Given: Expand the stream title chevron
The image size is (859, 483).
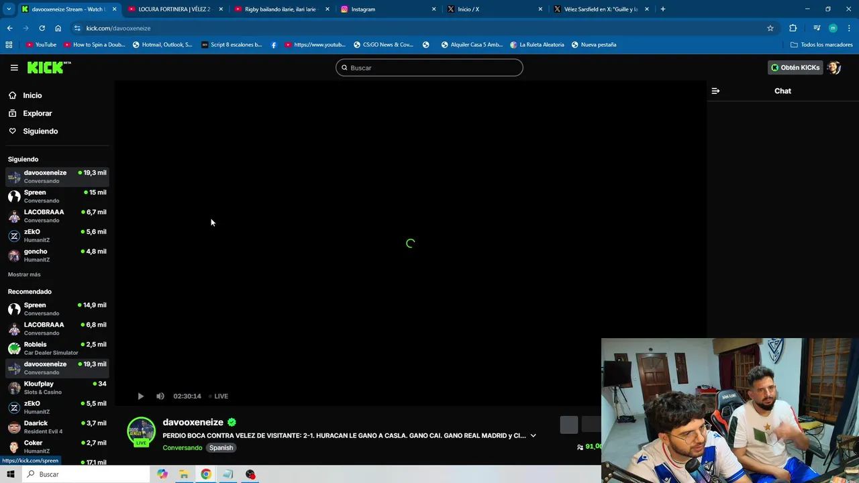Looking at the screenshot, I should (534, 435).
